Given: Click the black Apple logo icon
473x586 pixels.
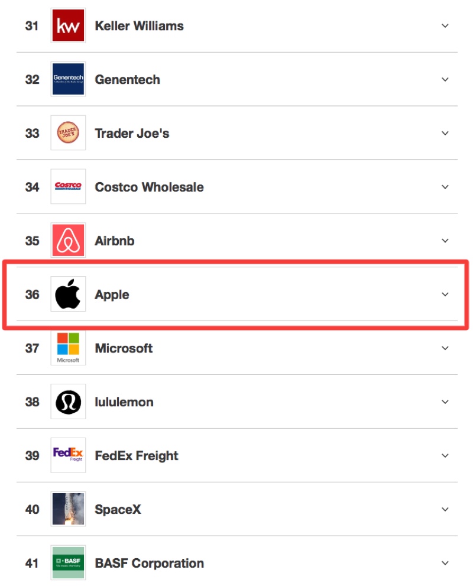Looking at the screenshot, I should [68, 294].
